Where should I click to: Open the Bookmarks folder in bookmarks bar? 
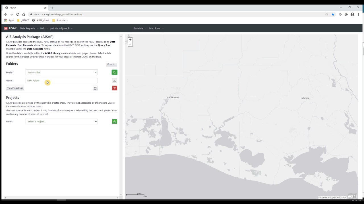pyautogui.click(x=60, y=20)
